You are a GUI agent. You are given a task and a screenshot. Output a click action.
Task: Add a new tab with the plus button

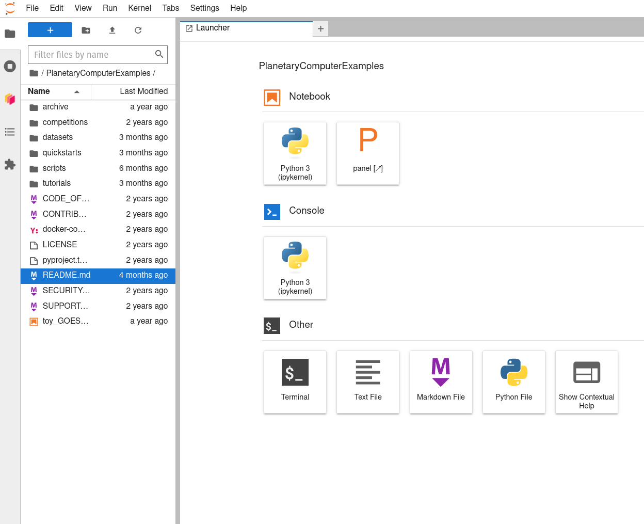[320, 29]
